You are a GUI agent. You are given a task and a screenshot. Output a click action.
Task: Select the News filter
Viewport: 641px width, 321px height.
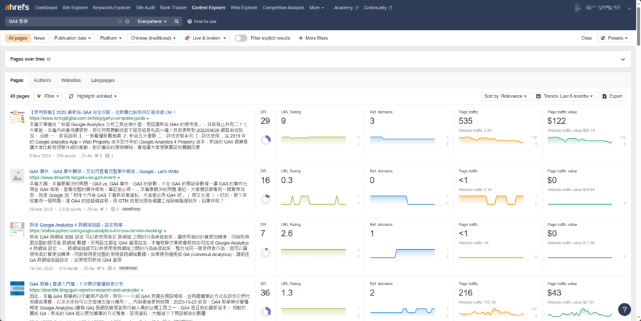(x=39, y=38)
